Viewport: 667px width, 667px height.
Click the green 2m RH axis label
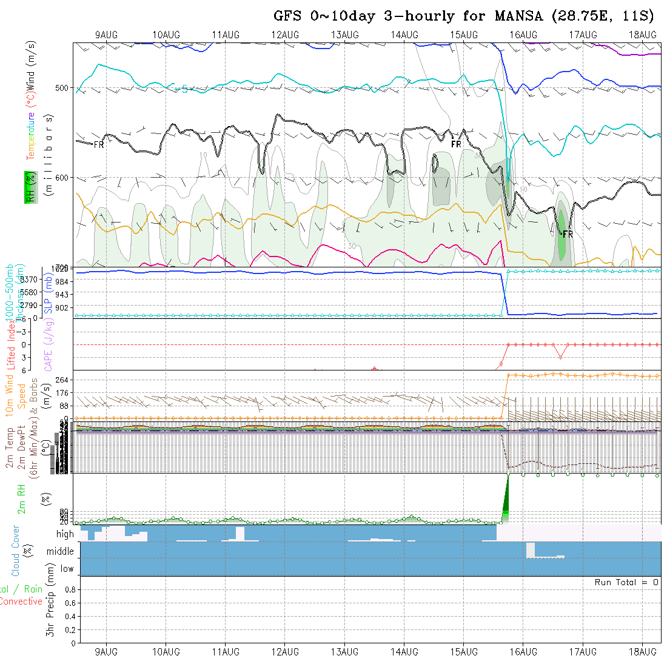21,498
